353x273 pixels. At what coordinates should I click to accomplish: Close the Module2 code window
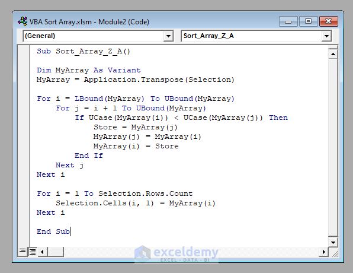329,21
